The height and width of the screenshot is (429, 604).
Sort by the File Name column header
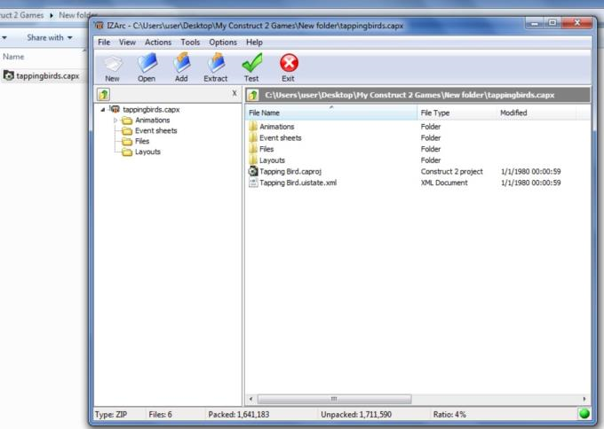pyautogui.click(x=331, y=113)
